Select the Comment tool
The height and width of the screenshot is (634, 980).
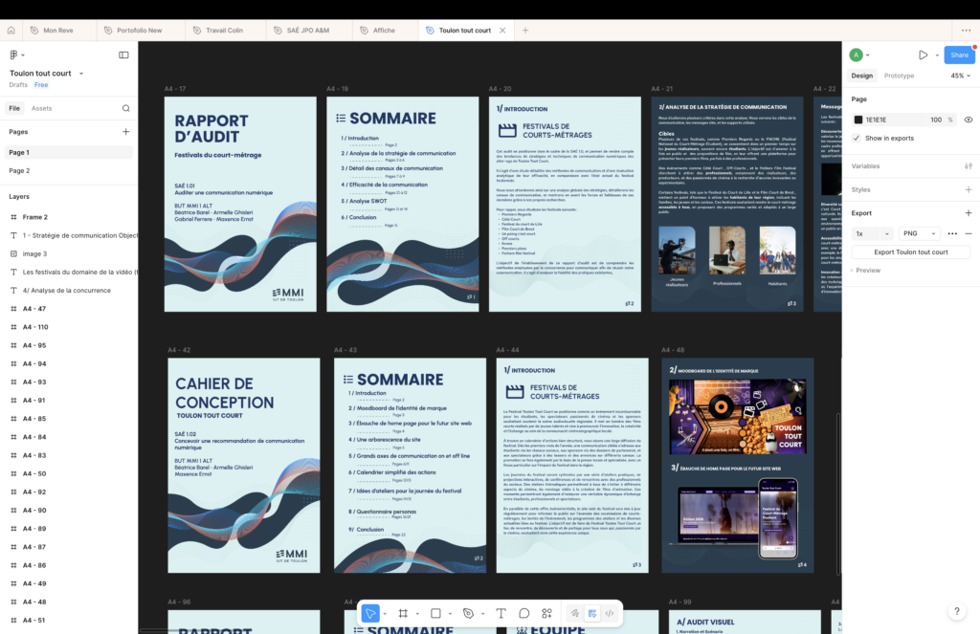[x=523, y=613]
